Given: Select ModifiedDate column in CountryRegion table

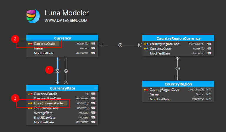Looking at the screenshot, I should click(178, 99).
